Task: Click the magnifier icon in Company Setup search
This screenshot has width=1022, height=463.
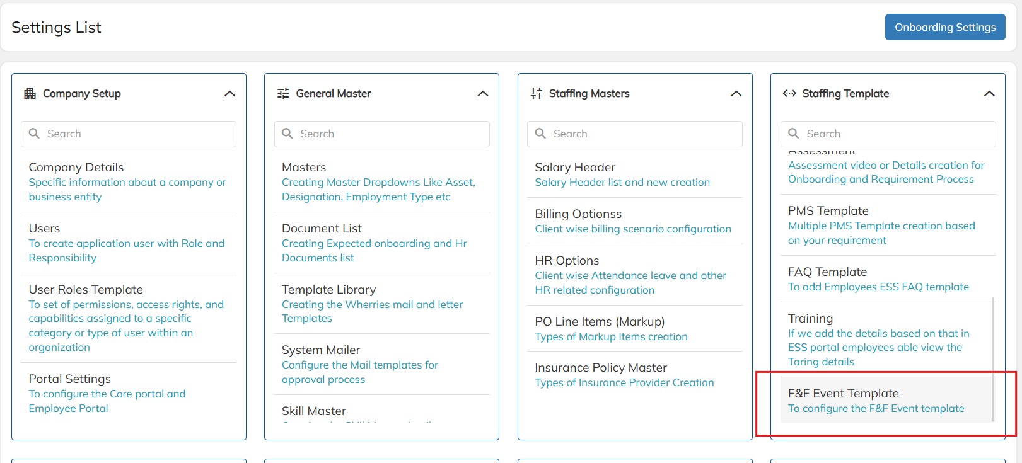Action: click(35, 134)
